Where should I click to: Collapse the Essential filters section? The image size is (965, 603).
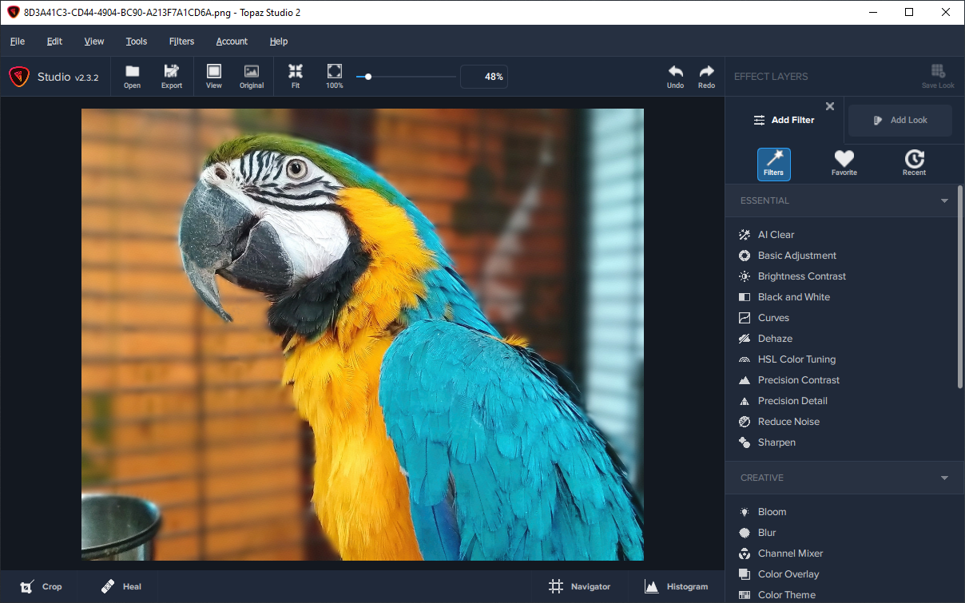(944, 201)
